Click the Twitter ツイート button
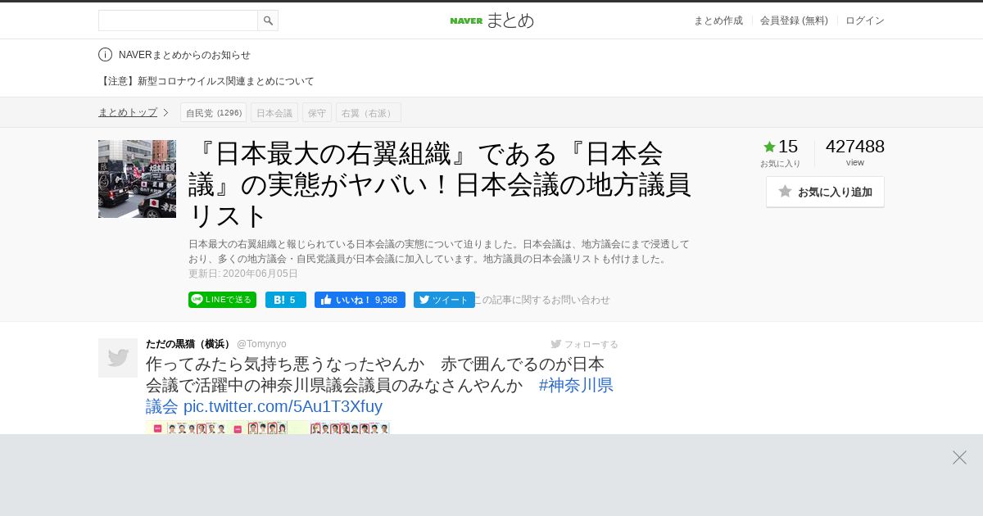 [x=444, y=300]
